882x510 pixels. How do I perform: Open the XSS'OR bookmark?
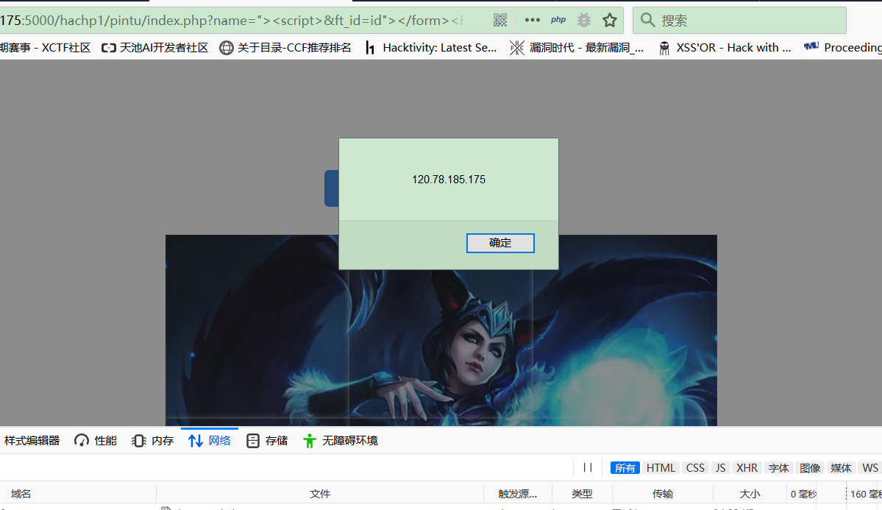pos(725,48)
